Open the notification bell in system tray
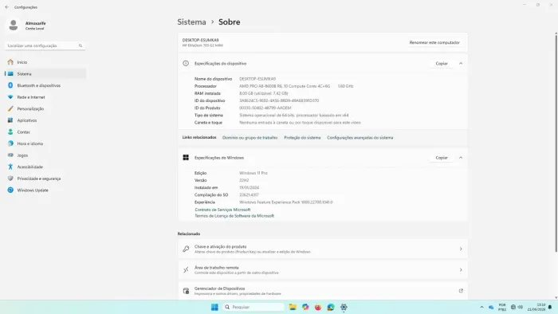The width and height of the screenshot is (558, 314). [550, 308]
